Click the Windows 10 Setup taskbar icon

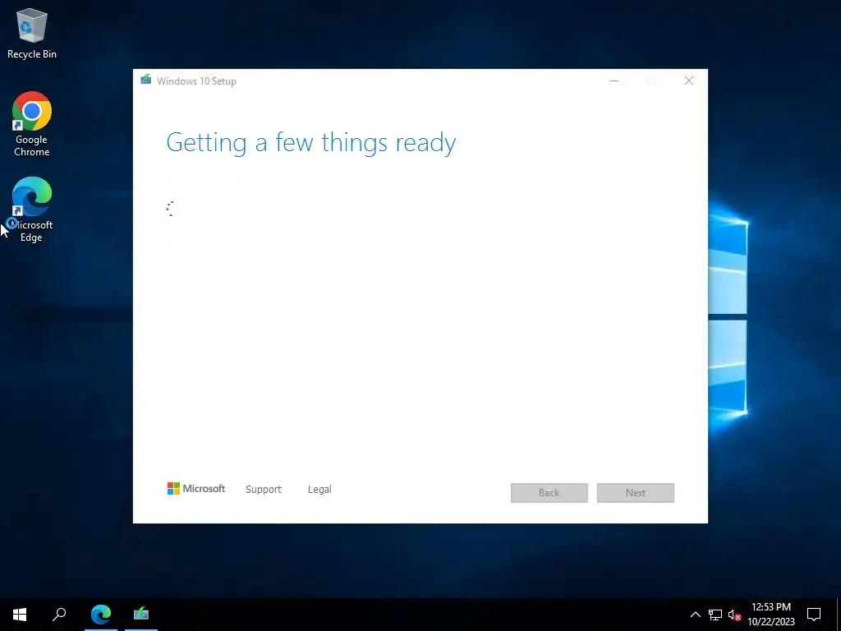pyautogui.click(x=141, y=615)
